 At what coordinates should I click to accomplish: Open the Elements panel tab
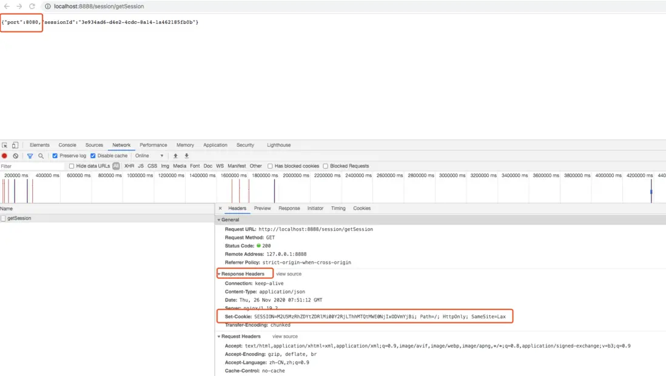(39, 145)
